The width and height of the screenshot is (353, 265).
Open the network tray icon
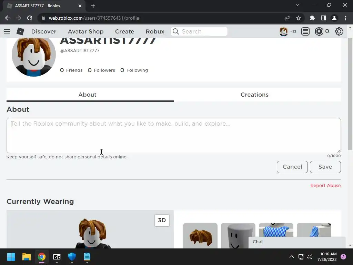(x=301, y=257)
